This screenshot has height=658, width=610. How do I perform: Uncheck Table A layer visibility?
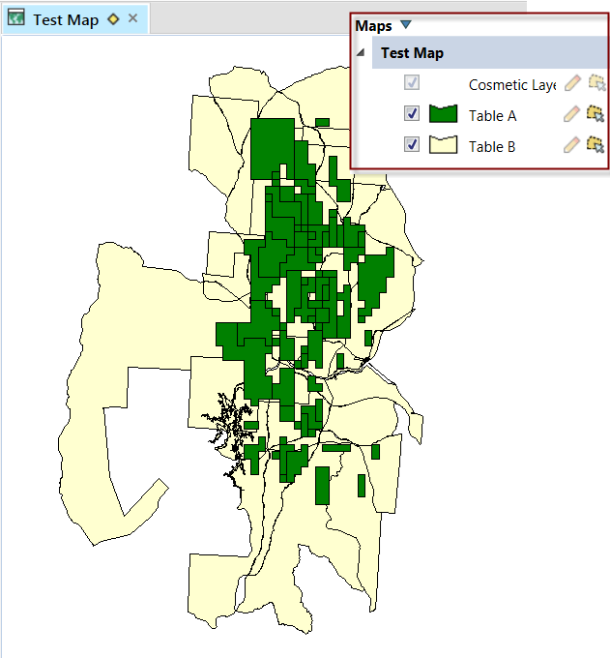pyautogui.click(x=413, y=115)
